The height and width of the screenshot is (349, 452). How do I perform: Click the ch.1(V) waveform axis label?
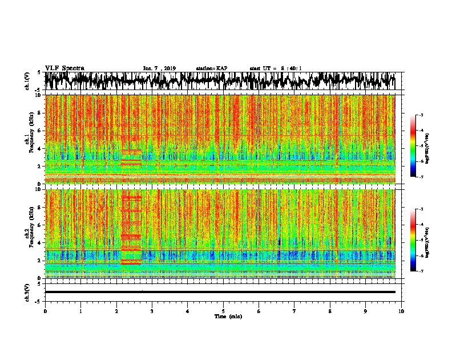pos(27,81)
